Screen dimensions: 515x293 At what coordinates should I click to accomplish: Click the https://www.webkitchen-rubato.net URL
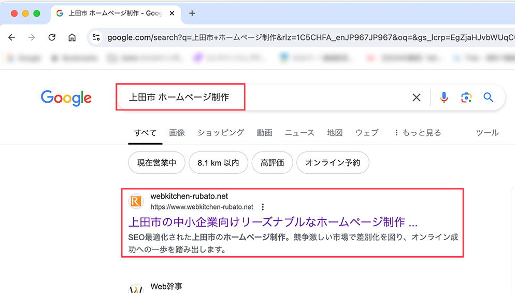(202, 207)
